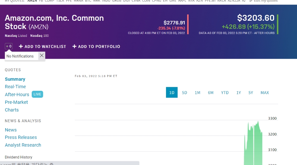Image resolution: width=297 pixels, height=165 pixels.
Task: Open the Summary quotes page
Action: 15,79
